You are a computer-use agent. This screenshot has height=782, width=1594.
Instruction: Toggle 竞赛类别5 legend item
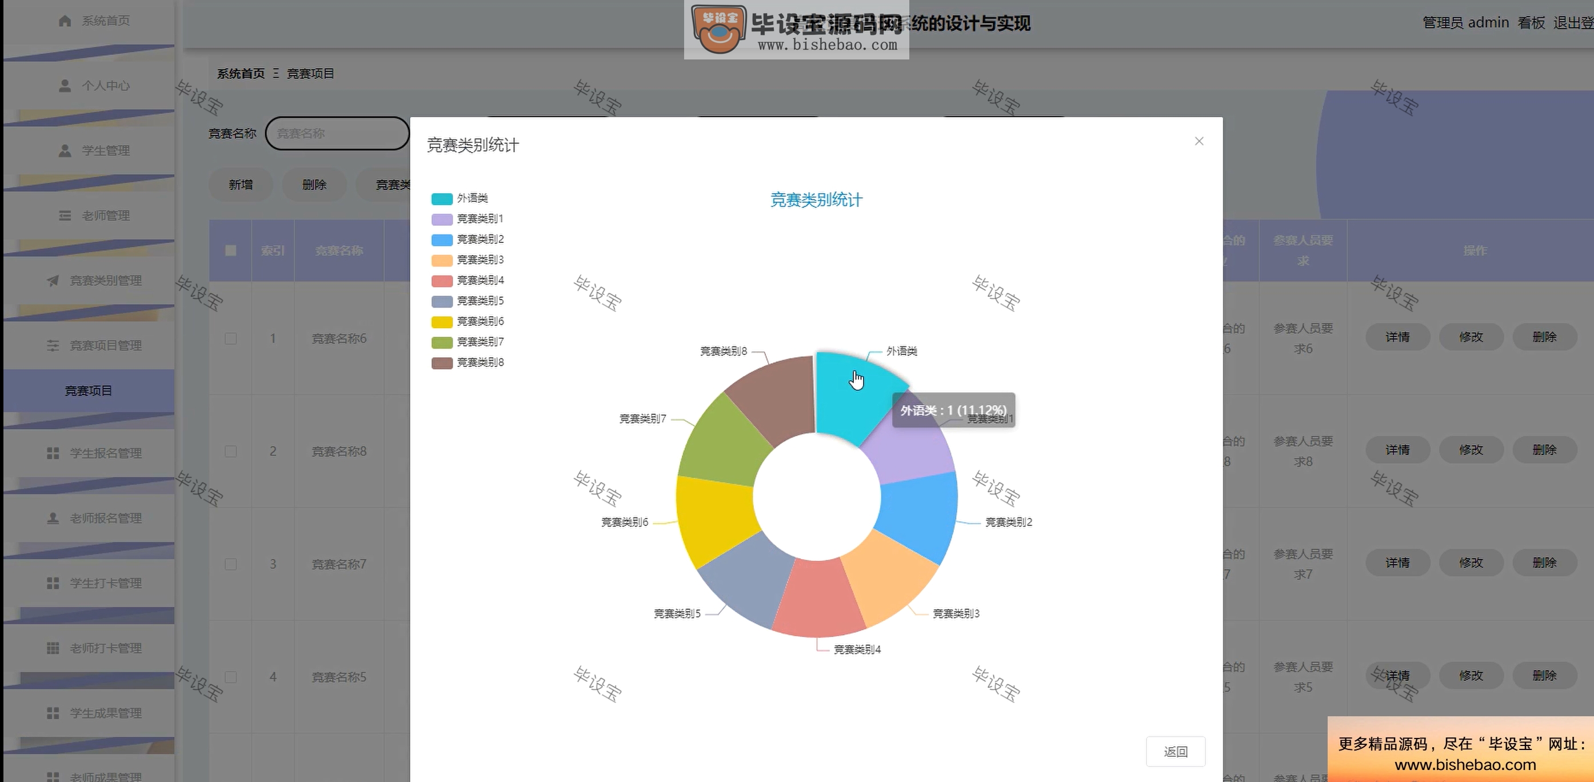pyautogui.click(x=467, y=301)
